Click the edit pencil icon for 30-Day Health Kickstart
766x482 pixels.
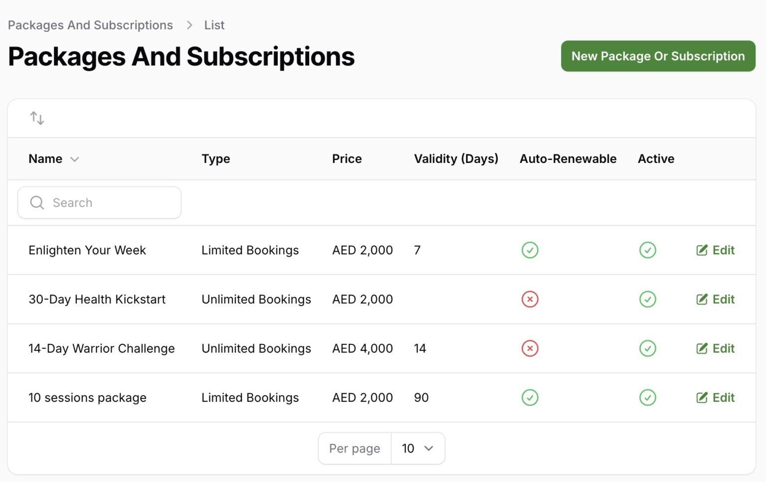tap(702, 299)
